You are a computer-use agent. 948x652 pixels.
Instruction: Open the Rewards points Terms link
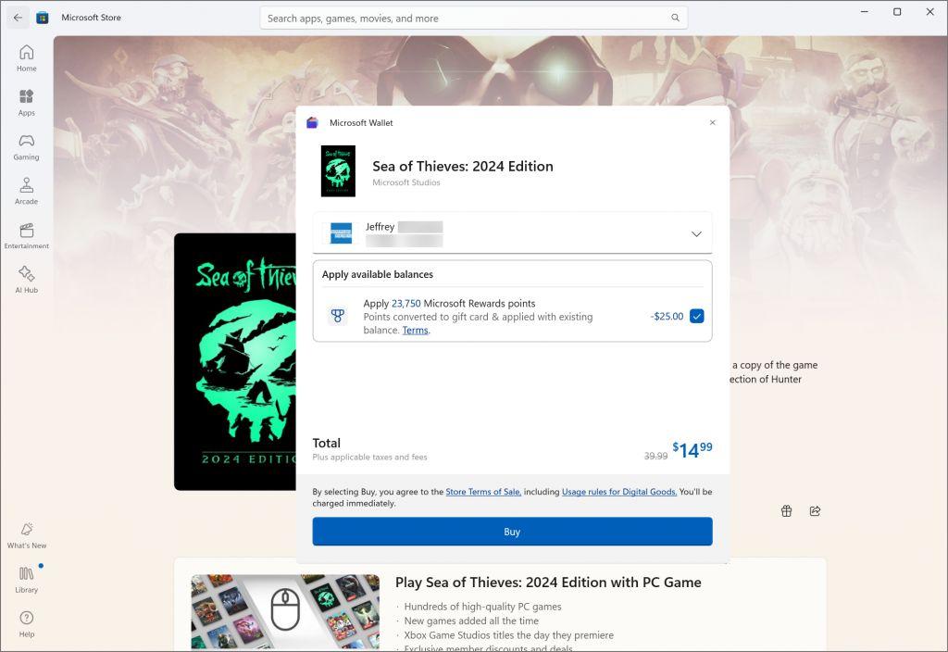coord(415,330)
